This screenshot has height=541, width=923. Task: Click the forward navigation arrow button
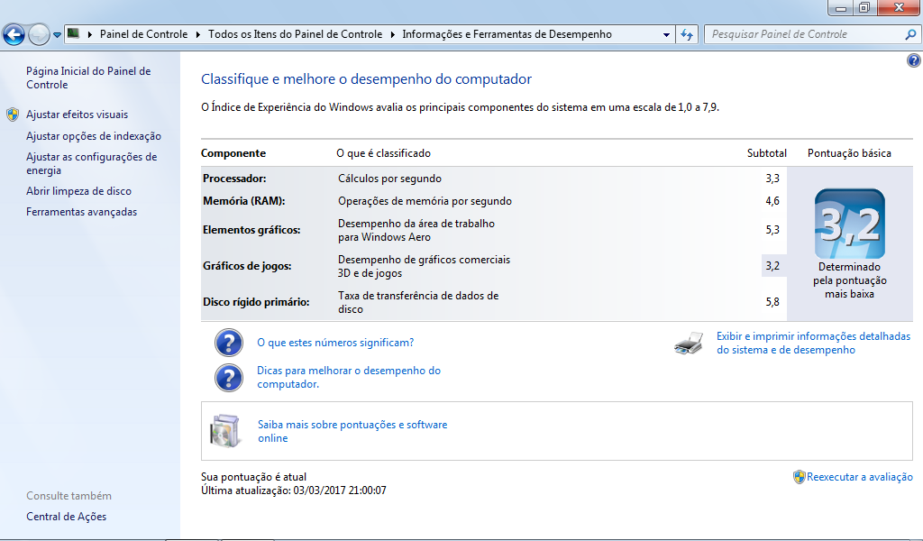pyautogui.click(x=39, y=35)
